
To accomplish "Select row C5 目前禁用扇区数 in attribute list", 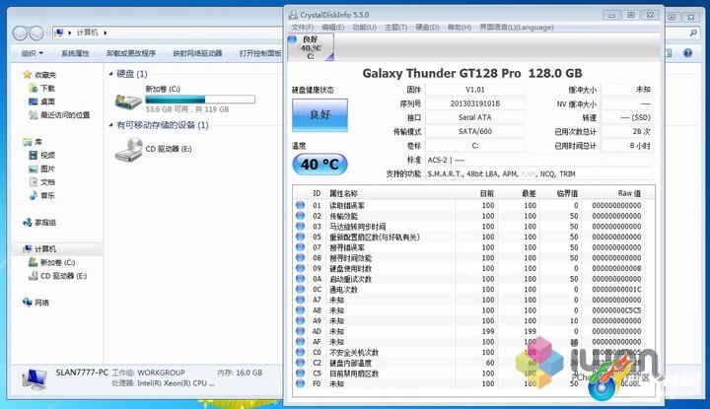I will click(x=468, y=374).
